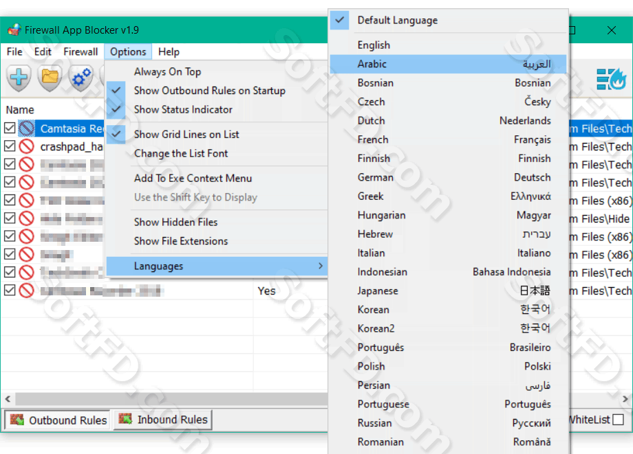Click the horizontal scrollbar track
Viewport: 633px width, 454px height.
pyautogui.click(x=171, y=399)
